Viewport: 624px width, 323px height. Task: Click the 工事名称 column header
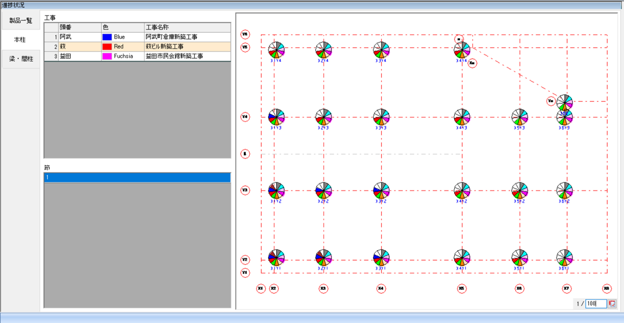pyautogui.click(x=187, y=27)
